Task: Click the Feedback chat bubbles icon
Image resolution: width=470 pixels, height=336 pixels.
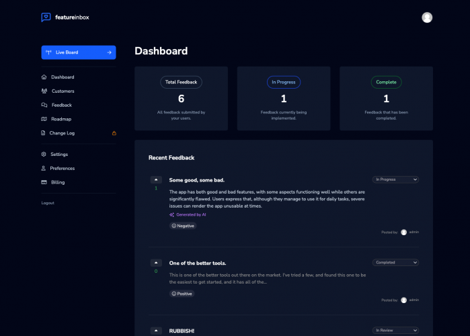Action: 44,105
